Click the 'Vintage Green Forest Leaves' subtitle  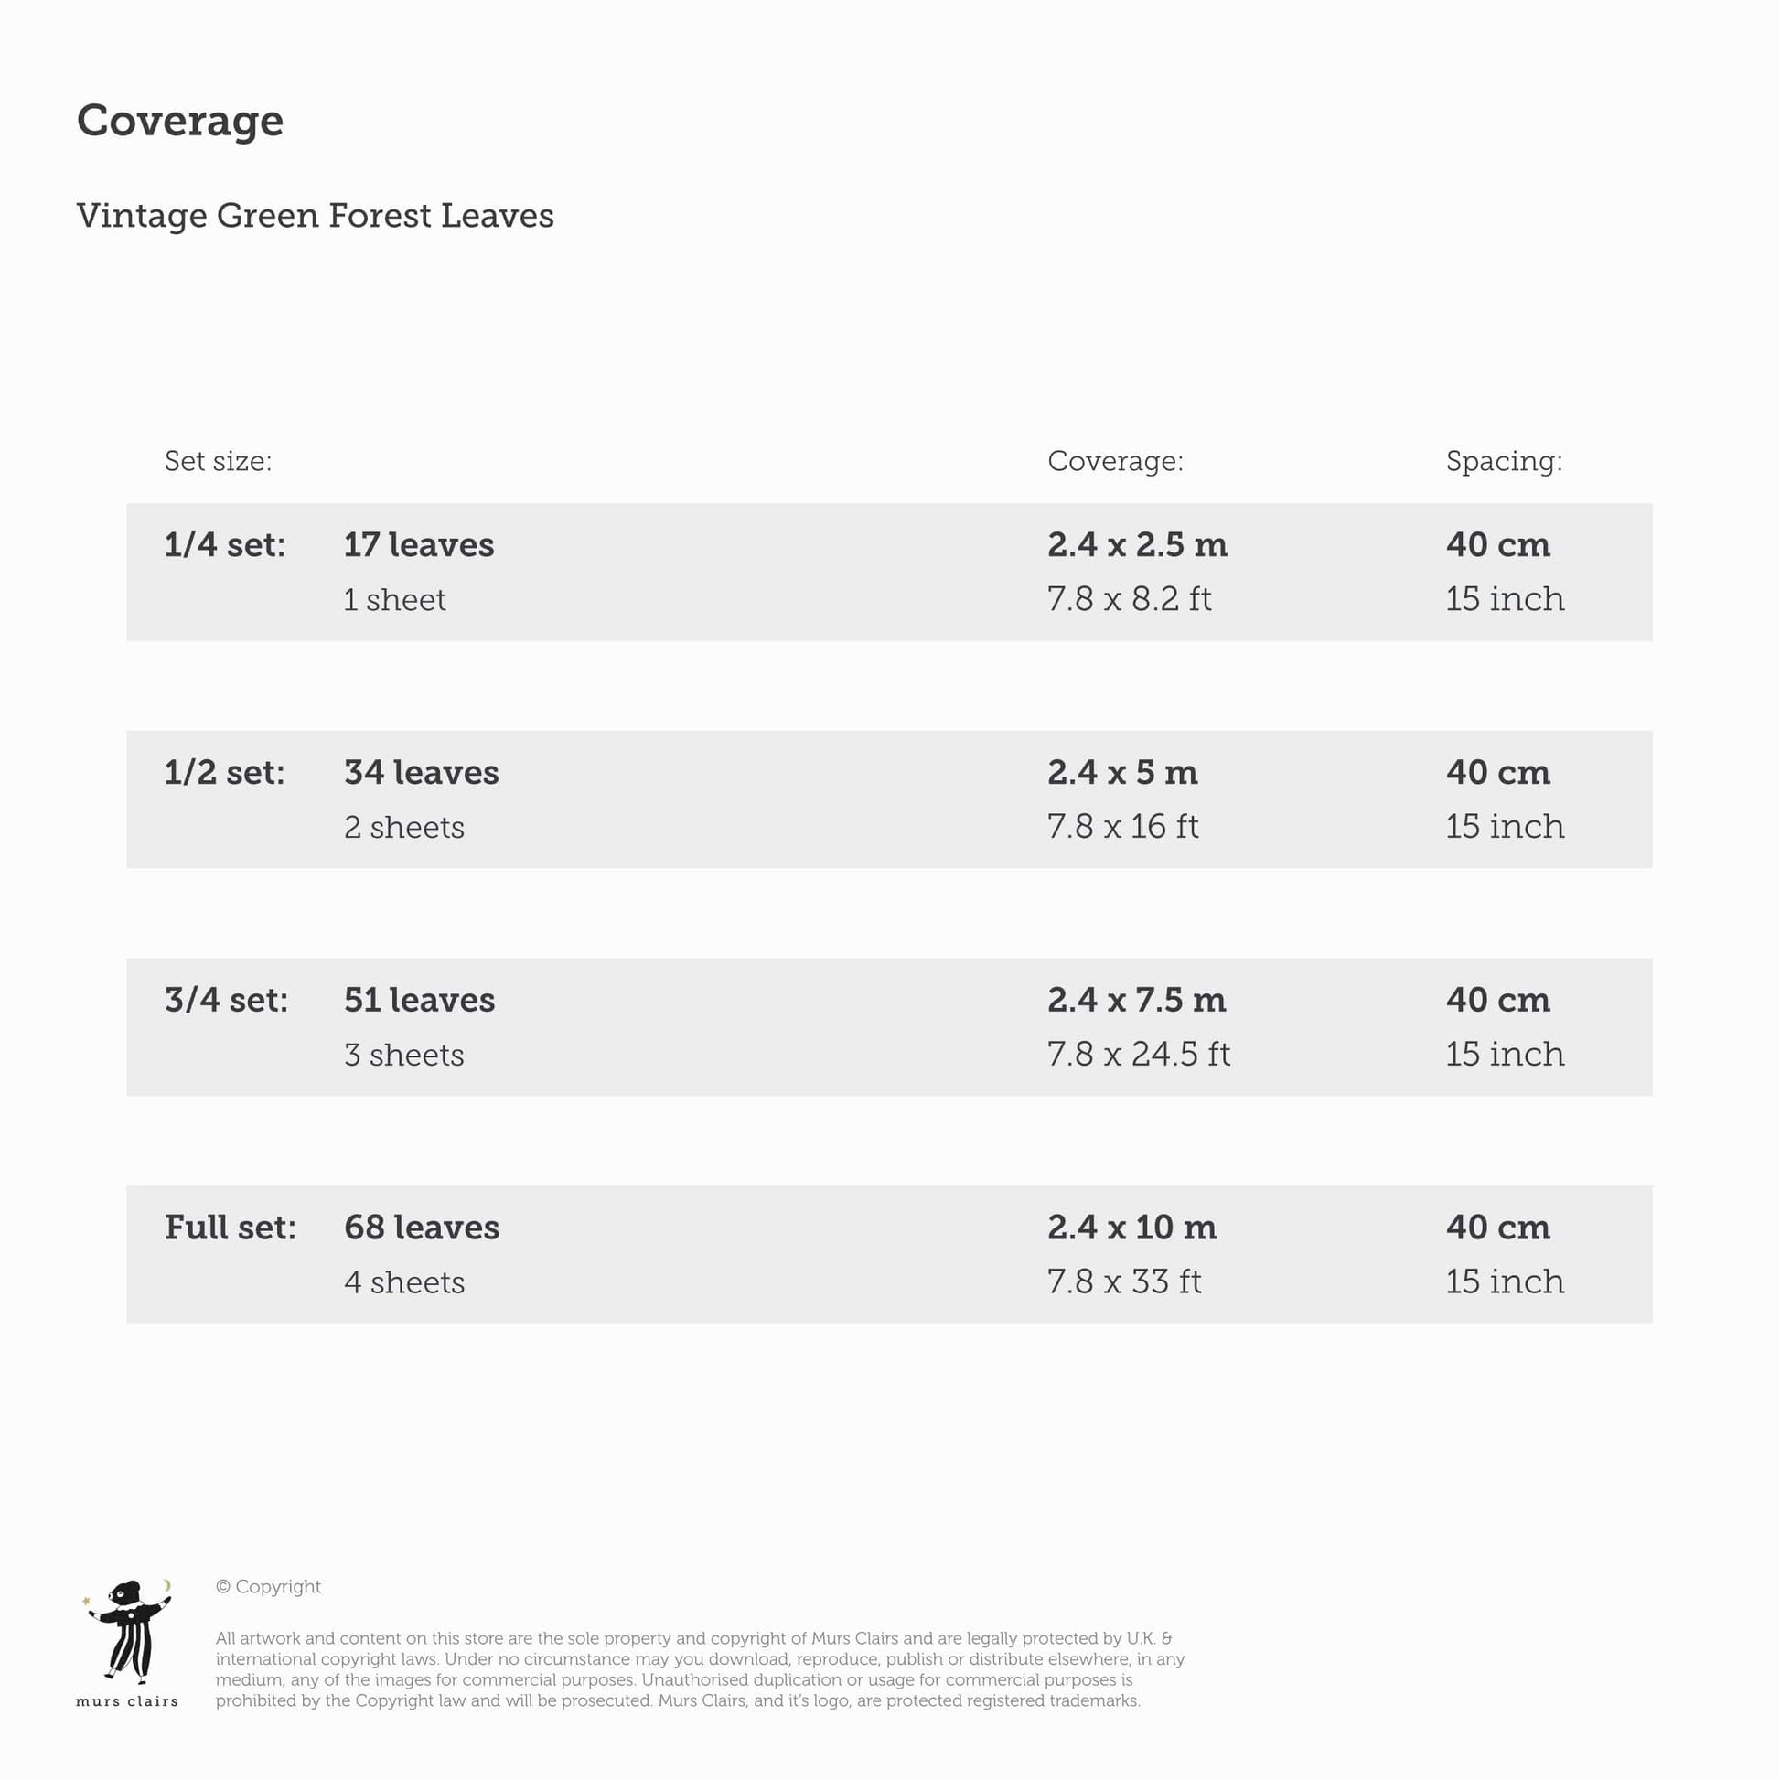[x=315, y=216]
